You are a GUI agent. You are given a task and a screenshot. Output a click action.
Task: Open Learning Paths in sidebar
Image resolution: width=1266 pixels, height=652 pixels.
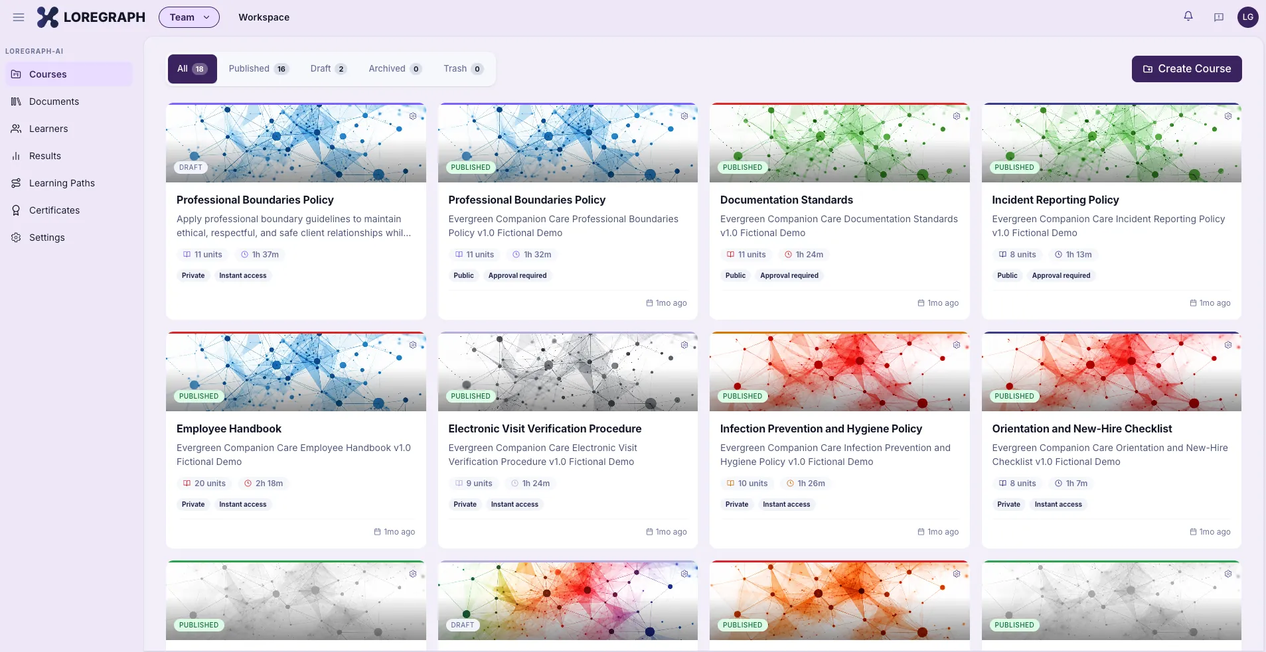coord(69,183)
